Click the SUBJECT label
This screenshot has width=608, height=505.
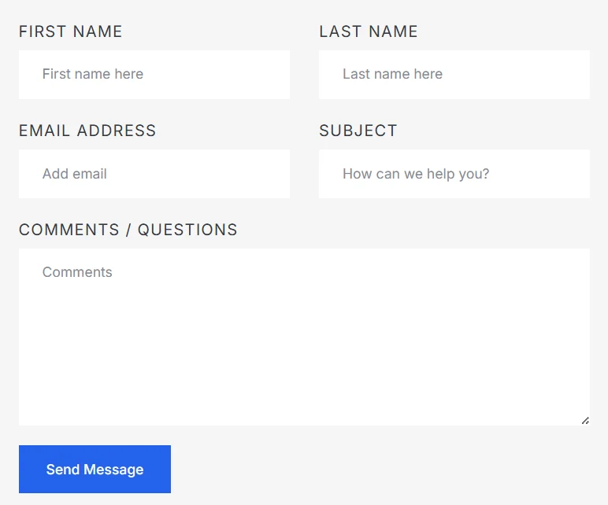(x=358, y=131)
